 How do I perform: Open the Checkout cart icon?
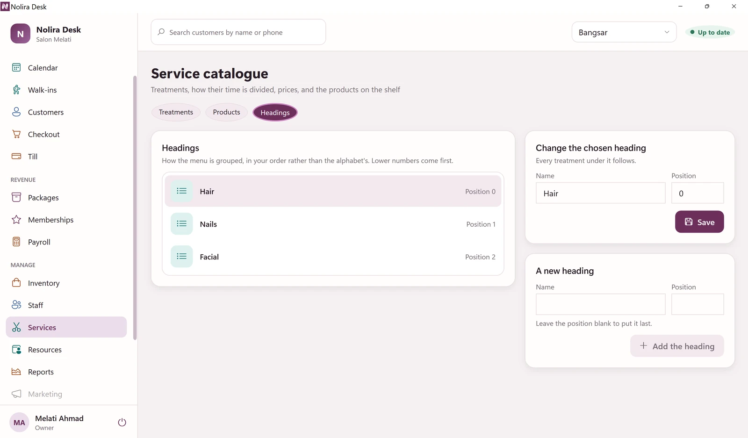click(x=16, y=134)
